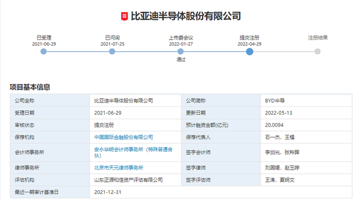Screen dimensions: 361x200
Task: Click the 审核状态 label cell
Action: click(50, 125)
